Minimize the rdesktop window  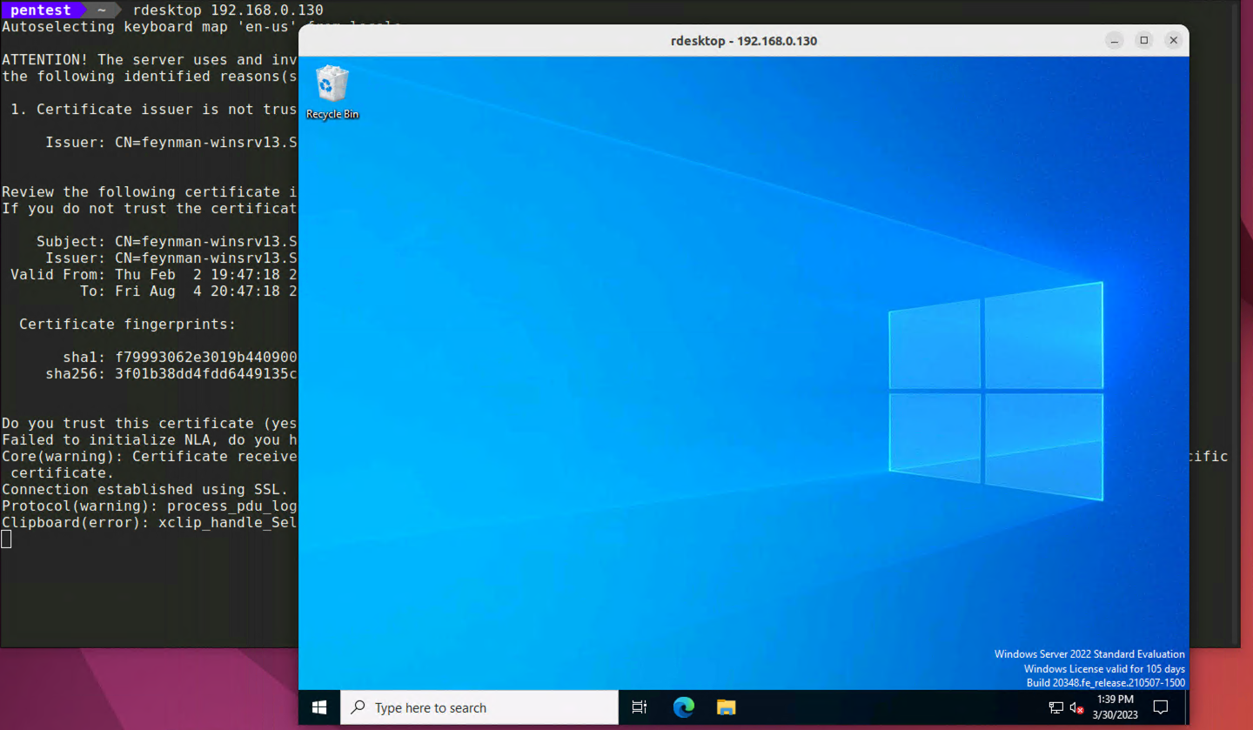point(1115,40)
